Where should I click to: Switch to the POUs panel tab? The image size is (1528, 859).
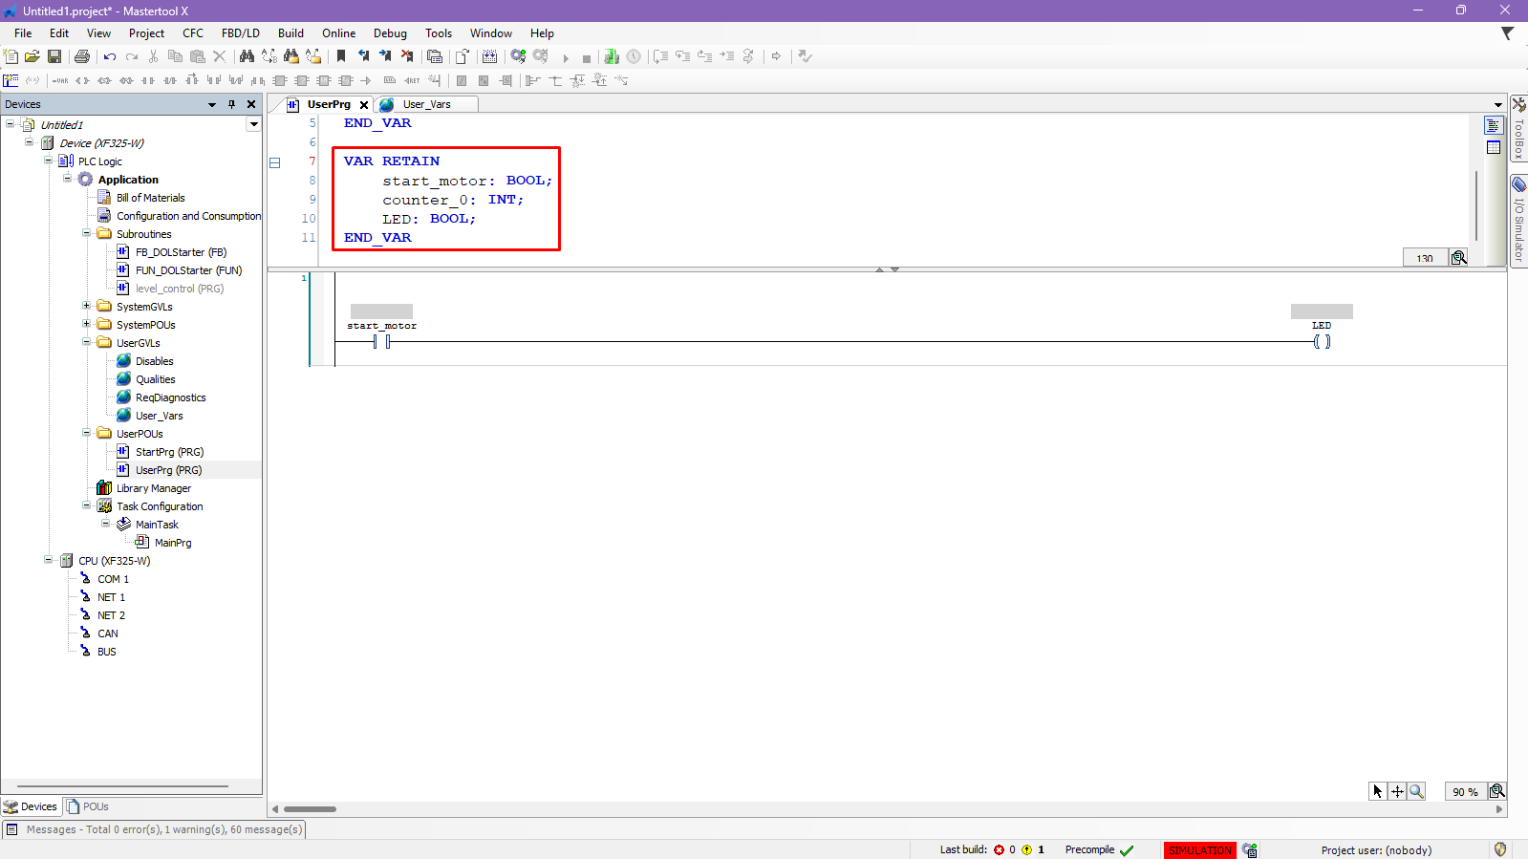(88, 806)
